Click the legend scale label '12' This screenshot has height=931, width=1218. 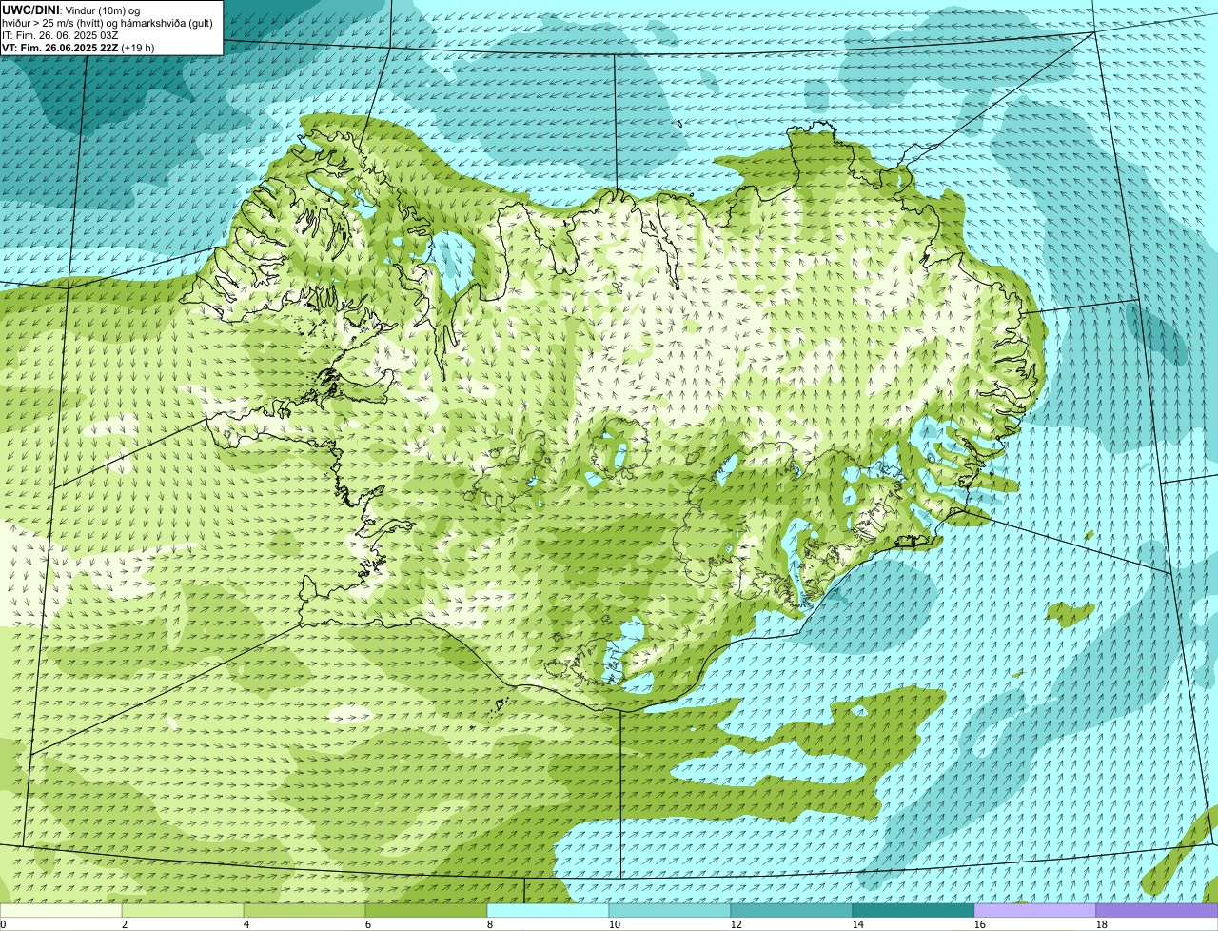[x=737, y=924]
